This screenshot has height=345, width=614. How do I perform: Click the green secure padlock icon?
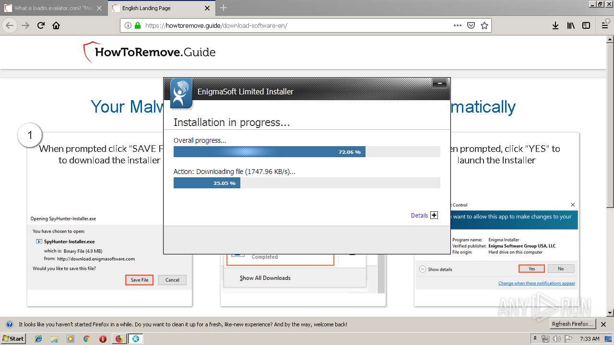click(138, 25)
